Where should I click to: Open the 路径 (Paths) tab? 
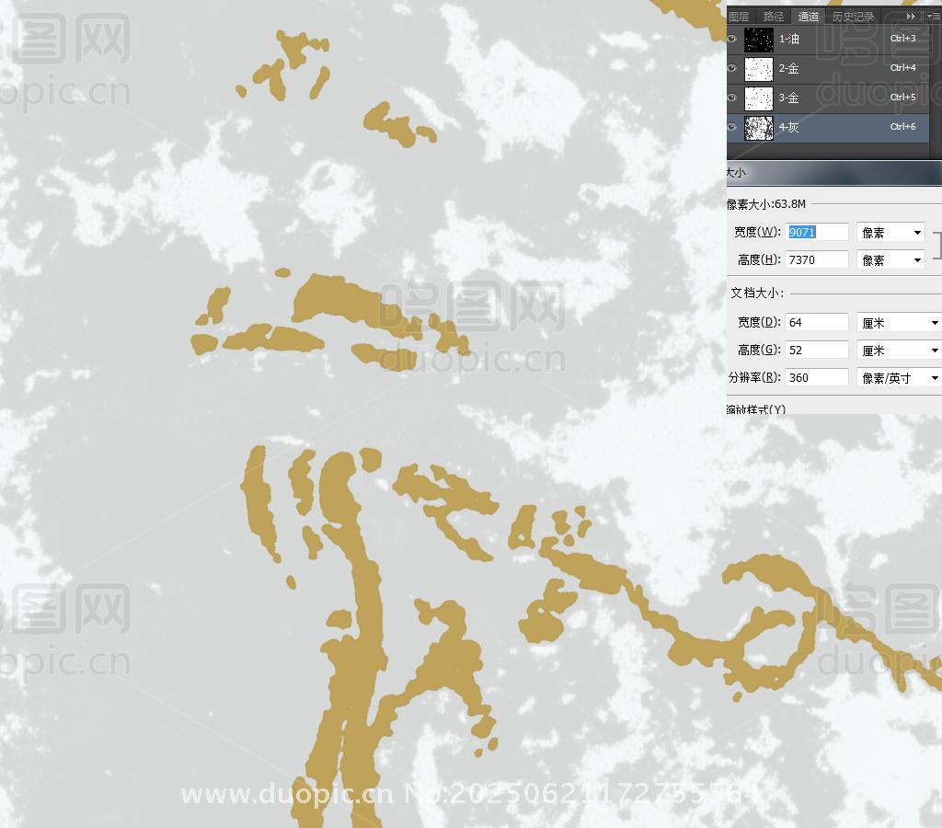click(x=774, y=17)
